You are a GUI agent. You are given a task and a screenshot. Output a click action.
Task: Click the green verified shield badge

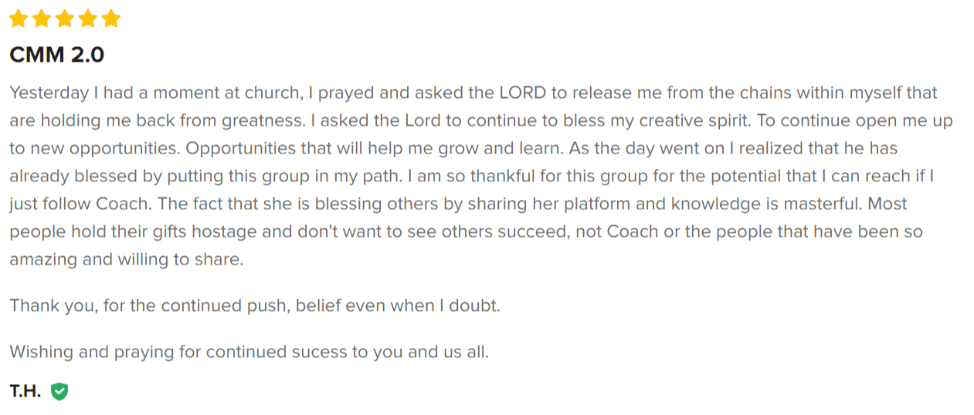(59, 392)
